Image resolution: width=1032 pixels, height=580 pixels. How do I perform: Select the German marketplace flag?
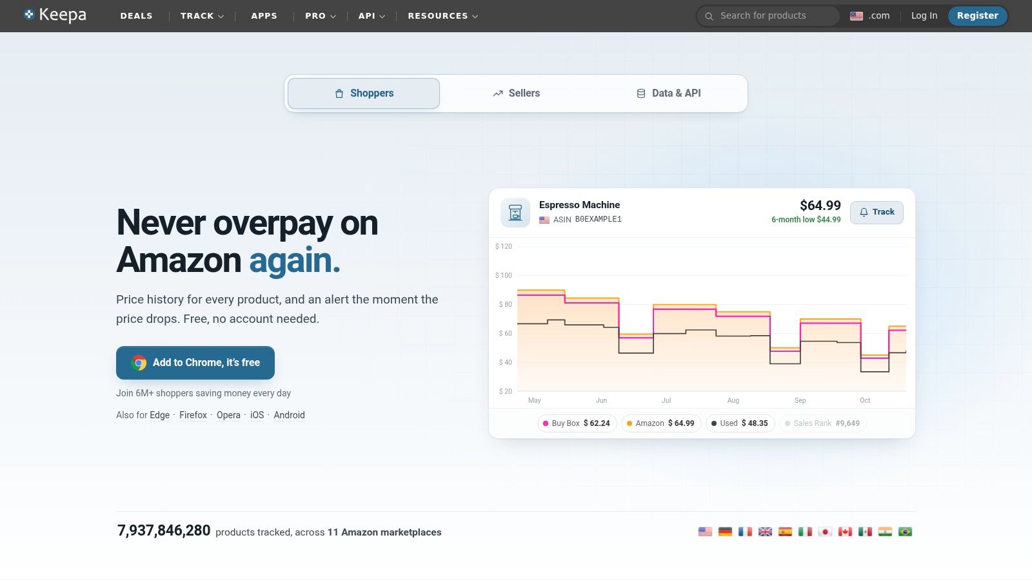click(725, 532)
